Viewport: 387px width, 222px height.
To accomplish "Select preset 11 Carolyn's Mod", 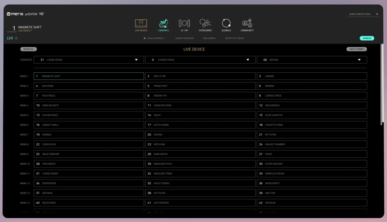I will 201,105.
